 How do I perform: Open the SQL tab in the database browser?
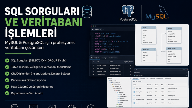click(x=148, y=78)
